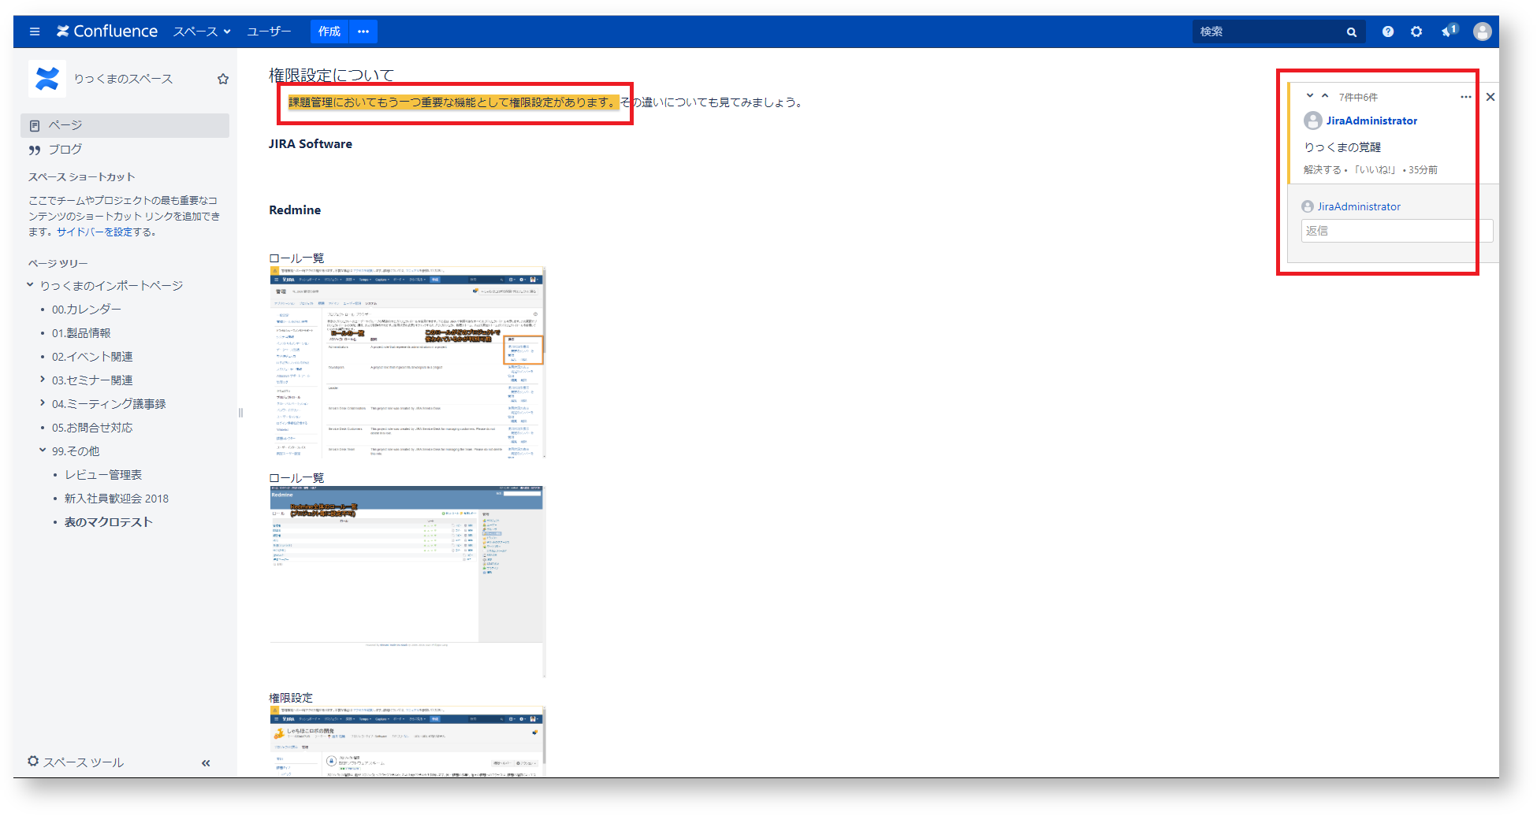Open the りっくまのインポートページ page
Viewport: 1537px width, 816px height.
[x=111, y=285]
